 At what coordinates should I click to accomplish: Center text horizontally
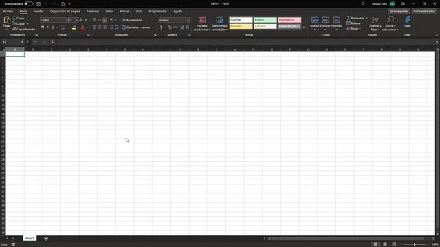click(100, 27)
